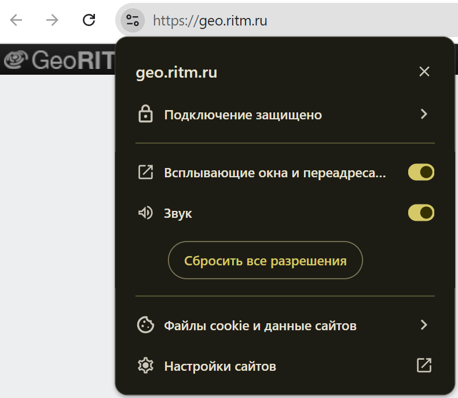The width and height of the screenshot is (458, 398).
Task: Click the site settings gear icon
Action: pos(145,366)
